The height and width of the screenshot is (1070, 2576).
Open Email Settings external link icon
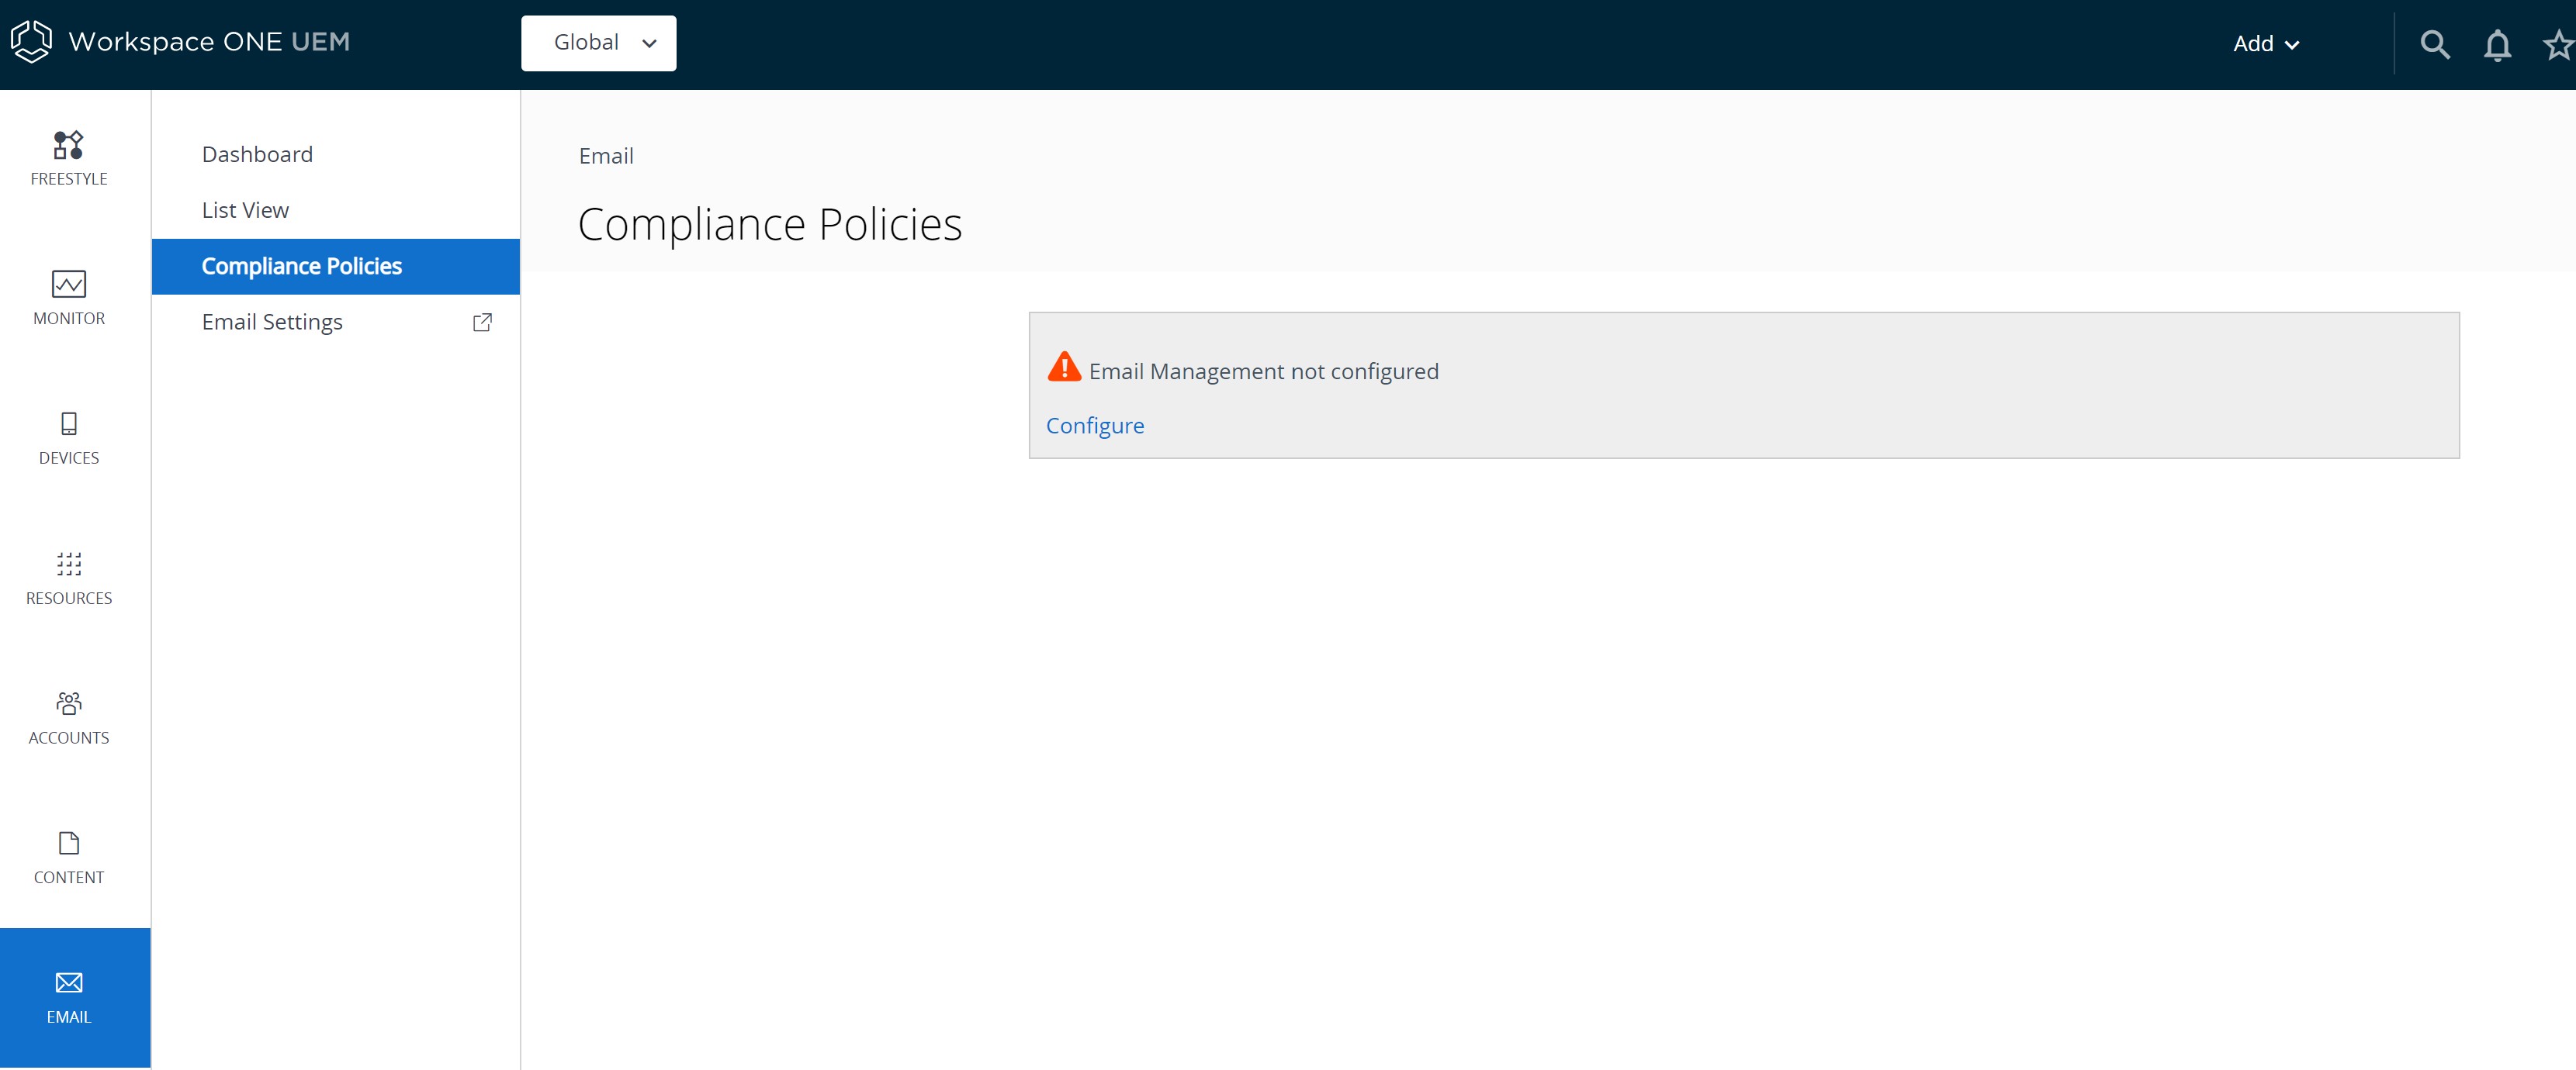pos(482,322)
